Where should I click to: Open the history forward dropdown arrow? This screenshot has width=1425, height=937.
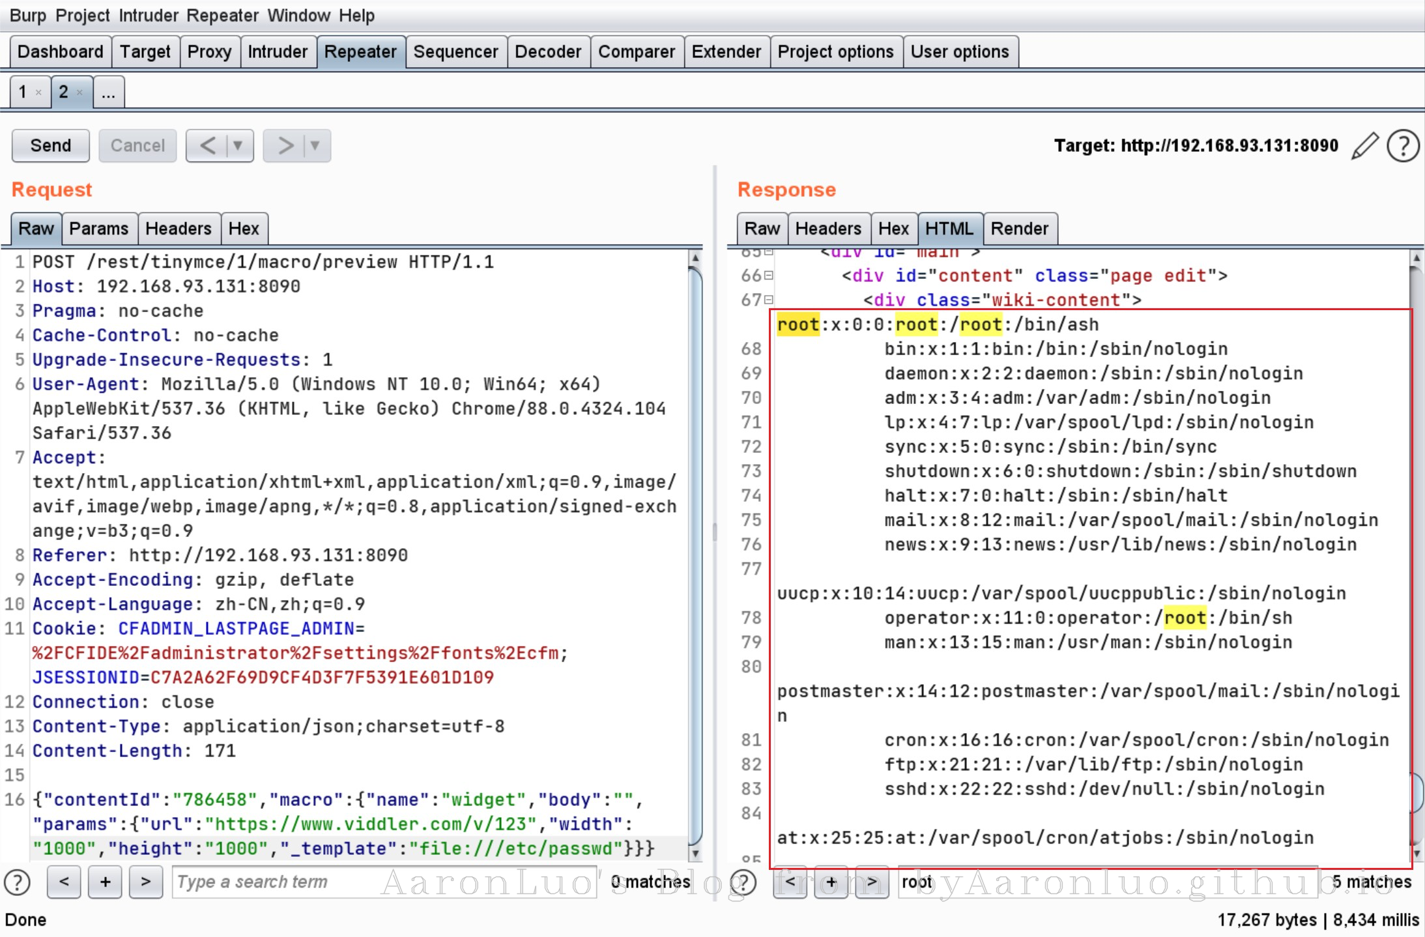pyautogui.click(x=315, y=145)
